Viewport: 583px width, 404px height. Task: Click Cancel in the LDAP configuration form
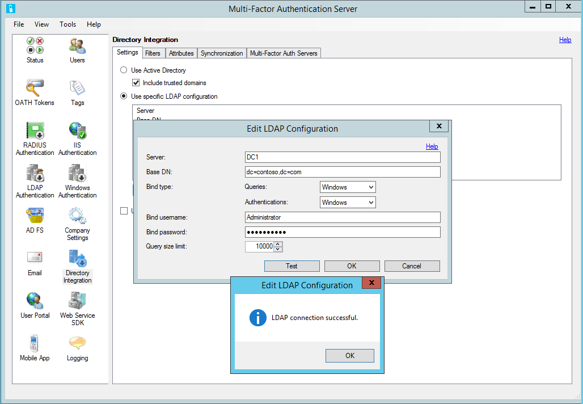412,266
